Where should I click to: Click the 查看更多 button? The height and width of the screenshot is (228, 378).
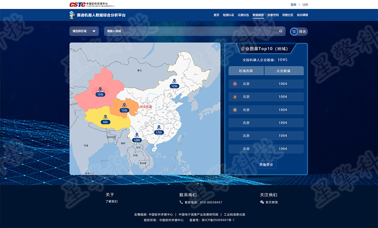point(266,165)
